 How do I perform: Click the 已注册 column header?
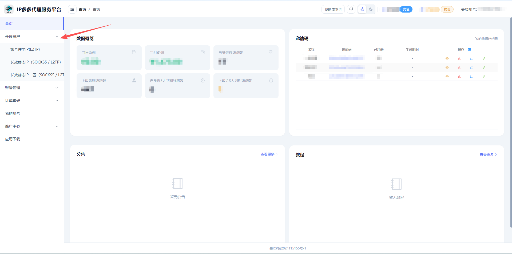coord(379,50)
